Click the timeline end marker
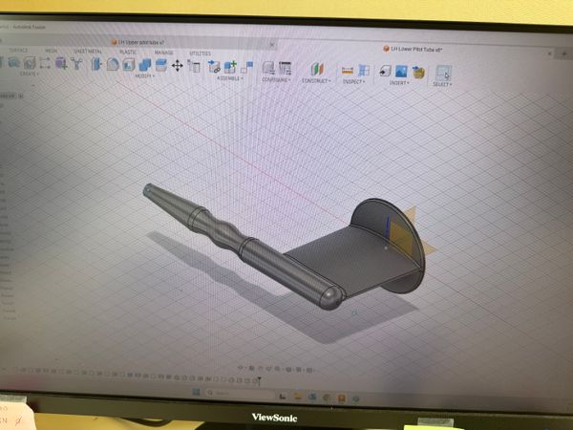573x430 pixels. point(259,381)
